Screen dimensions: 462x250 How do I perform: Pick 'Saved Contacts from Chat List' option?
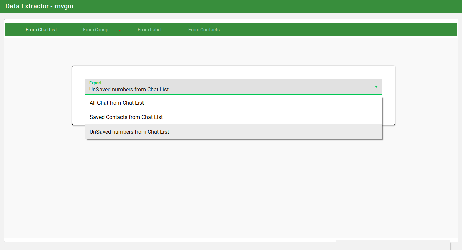(126, 117)
